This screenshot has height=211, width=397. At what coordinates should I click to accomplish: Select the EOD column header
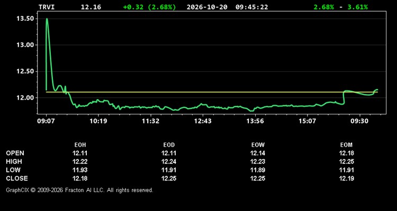[x=169, y=145]
